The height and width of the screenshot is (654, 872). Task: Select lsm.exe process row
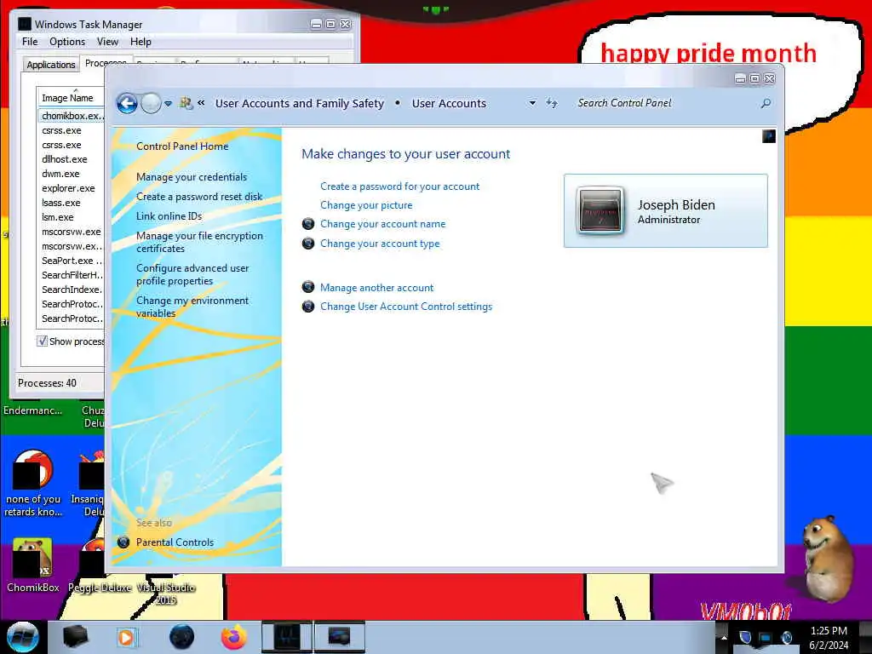pyautogui.click(x=72, y=217)
